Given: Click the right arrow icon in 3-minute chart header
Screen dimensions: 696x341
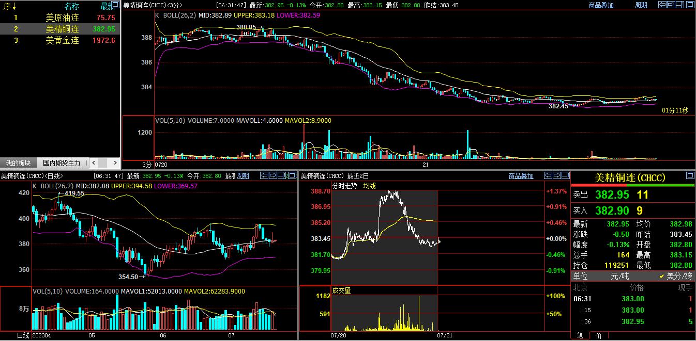Looking at the screenshot, I should click(x=671, y=5).
